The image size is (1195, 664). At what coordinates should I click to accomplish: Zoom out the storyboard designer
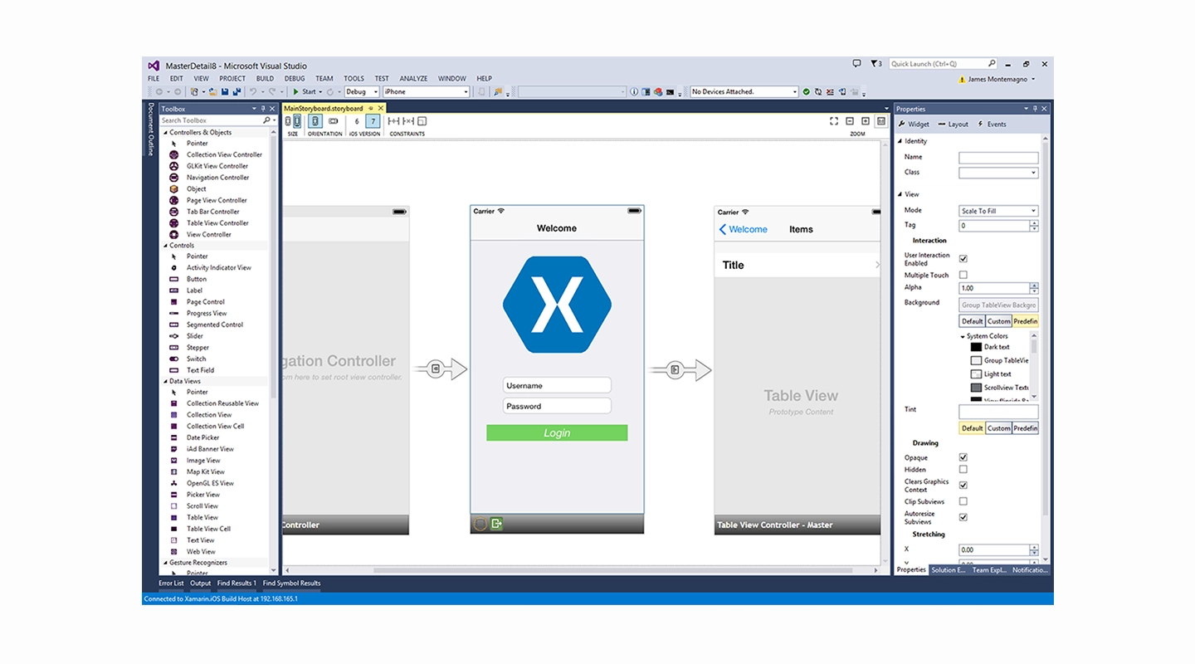pos(850,121)
